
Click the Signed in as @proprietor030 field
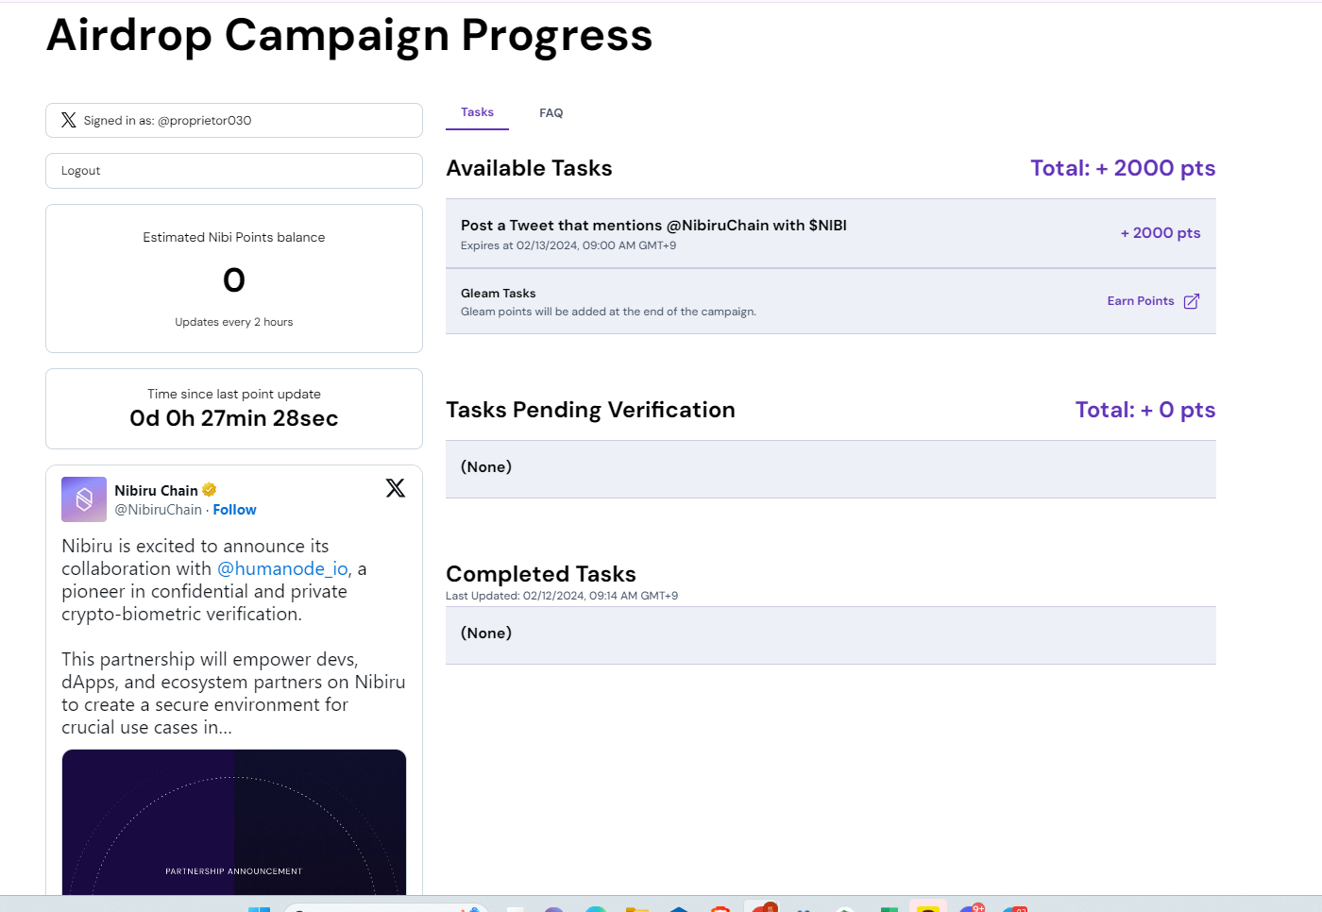234,121
